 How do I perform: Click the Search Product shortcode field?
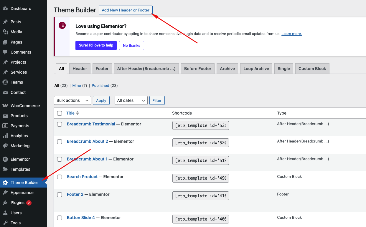point(201,178)
